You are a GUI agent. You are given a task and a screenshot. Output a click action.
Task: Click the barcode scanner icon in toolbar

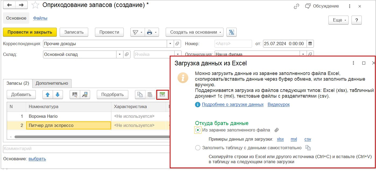[75, 94]
